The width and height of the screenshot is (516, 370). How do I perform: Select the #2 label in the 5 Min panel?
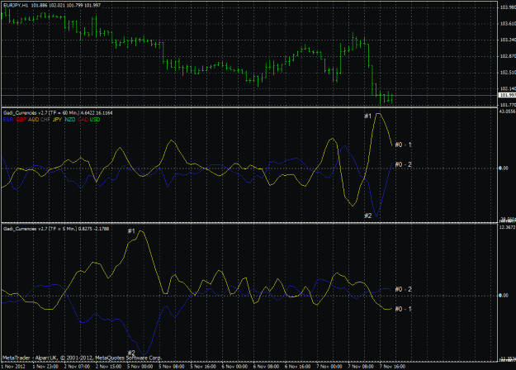coord(131,353)
